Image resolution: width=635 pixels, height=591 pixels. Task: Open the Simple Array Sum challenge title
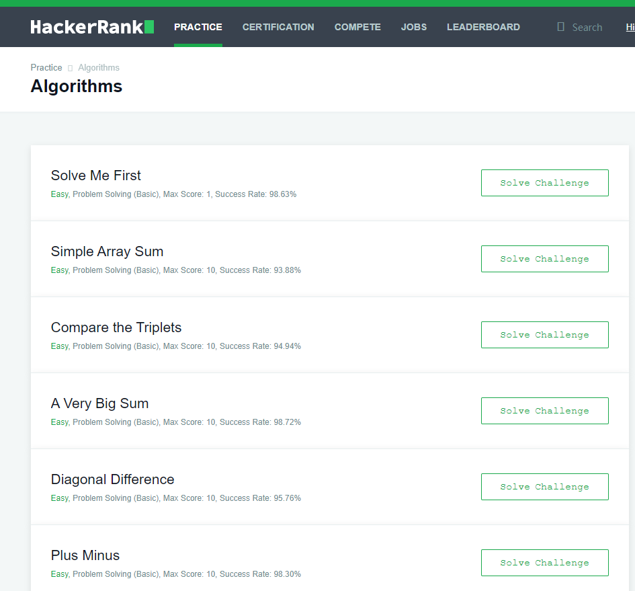pyautogui.click(x=107, y=251)
